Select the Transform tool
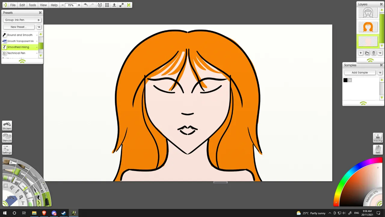The height and width of the screenshot is (217, 385). [12, 187]
